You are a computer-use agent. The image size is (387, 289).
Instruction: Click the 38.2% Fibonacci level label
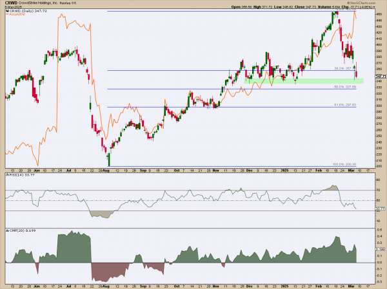point(344,68)
